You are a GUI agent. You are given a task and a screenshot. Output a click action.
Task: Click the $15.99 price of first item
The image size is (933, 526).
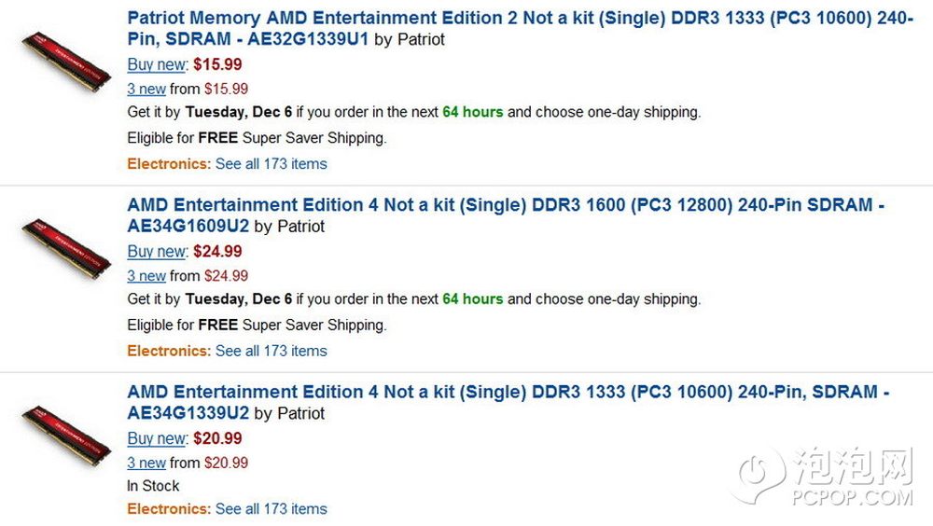point(217,65)
